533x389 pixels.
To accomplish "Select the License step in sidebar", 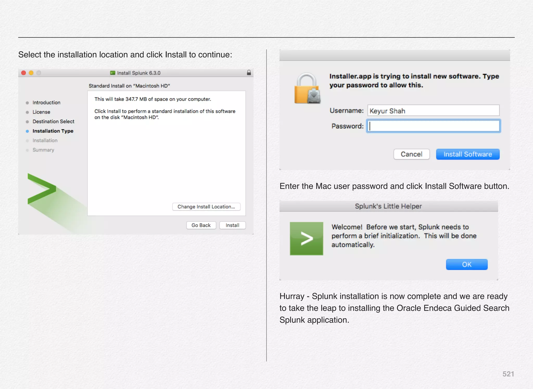I will point(41,112).
